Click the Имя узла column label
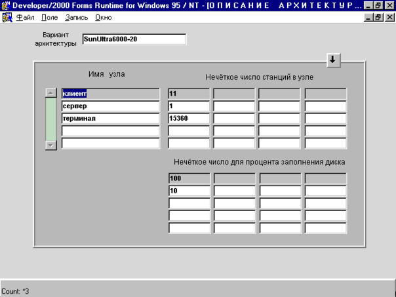 107,74
